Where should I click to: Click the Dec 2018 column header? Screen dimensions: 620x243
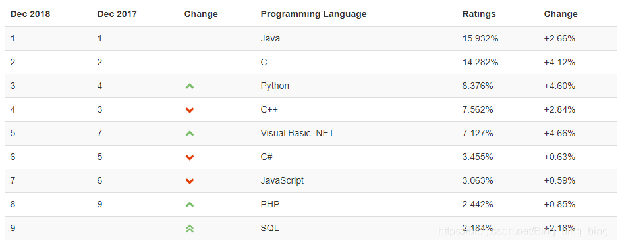coord(30,14)
